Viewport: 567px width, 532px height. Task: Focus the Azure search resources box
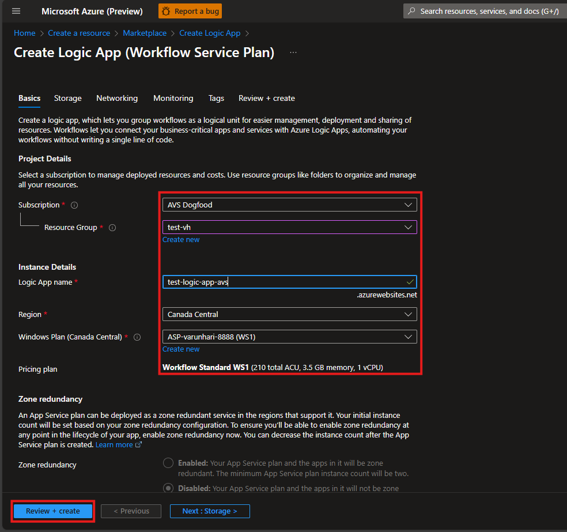[484, 11]
